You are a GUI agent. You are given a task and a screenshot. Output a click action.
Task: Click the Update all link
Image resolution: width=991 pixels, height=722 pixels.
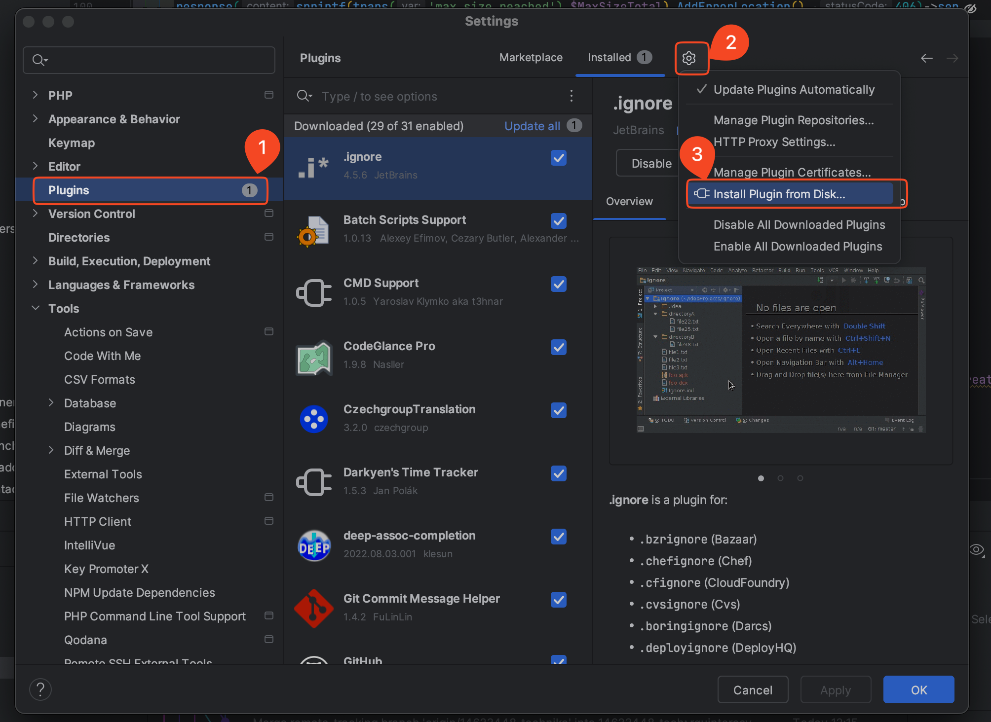(x=532, y=126)
